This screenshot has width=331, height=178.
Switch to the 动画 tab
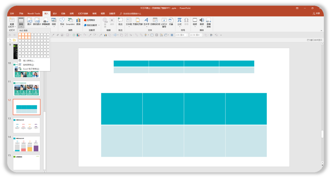pyautogui.click(x=72, y=13)
